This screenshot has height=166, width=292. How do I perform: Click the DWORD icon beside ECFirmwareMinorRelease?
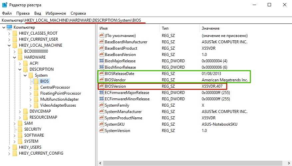[102, 99]
